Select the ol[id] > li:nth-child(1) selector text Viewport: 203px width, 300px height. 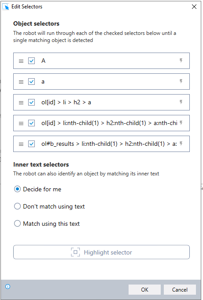[x=109, y=123]
